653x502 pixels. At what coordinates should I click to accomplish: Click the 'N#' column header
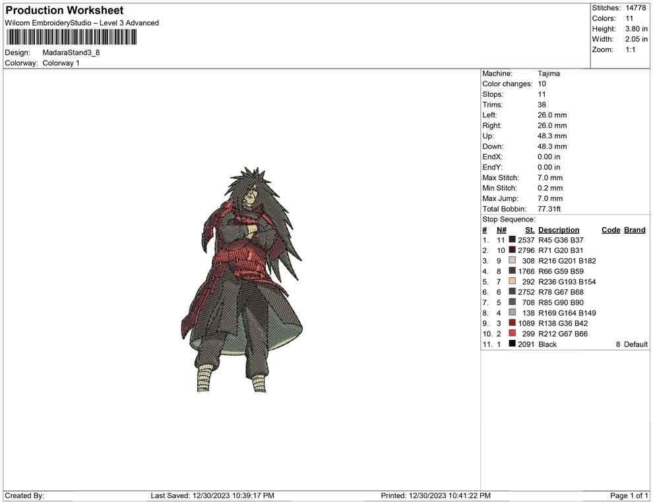pos(501,230)
